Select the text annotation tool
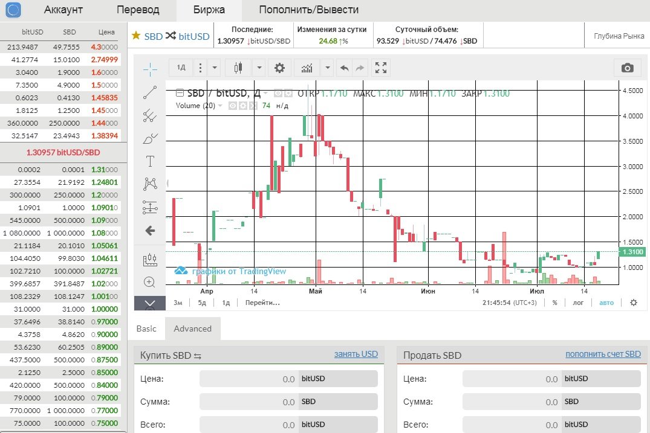The height and width of the screenshot is (433, 650). tap(149, 161)
